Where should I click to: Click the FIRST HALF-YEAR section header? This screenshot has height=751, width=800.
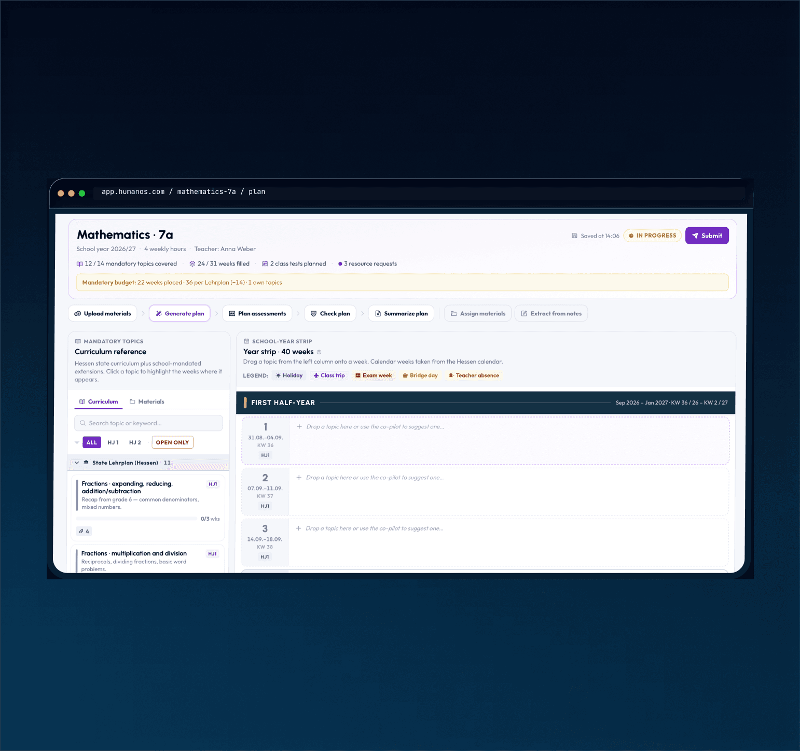pyautogui.click(x=486, y=402)
